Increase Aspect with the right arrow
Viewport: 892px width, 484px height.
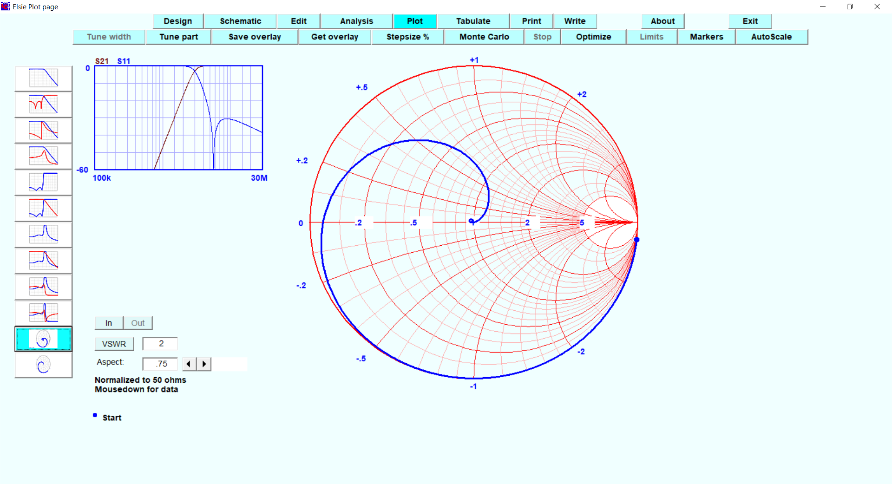204,364
